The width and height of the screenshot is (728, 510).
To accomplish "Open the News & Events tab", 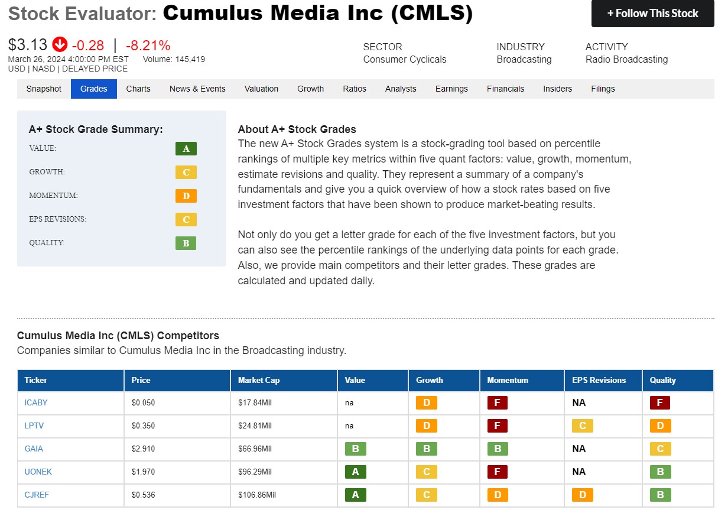I will pyautogui.click(x=197, y=89).
